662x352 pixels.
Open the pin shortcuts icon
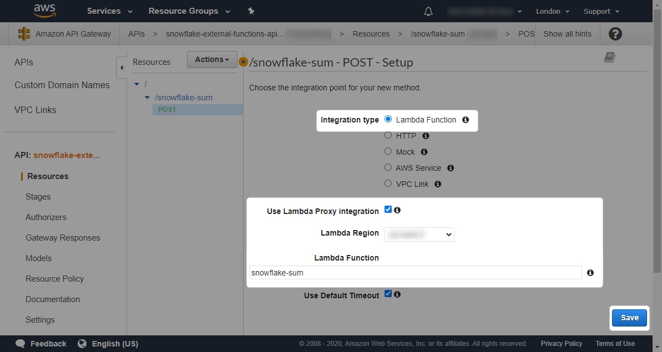tap(251, 11)
